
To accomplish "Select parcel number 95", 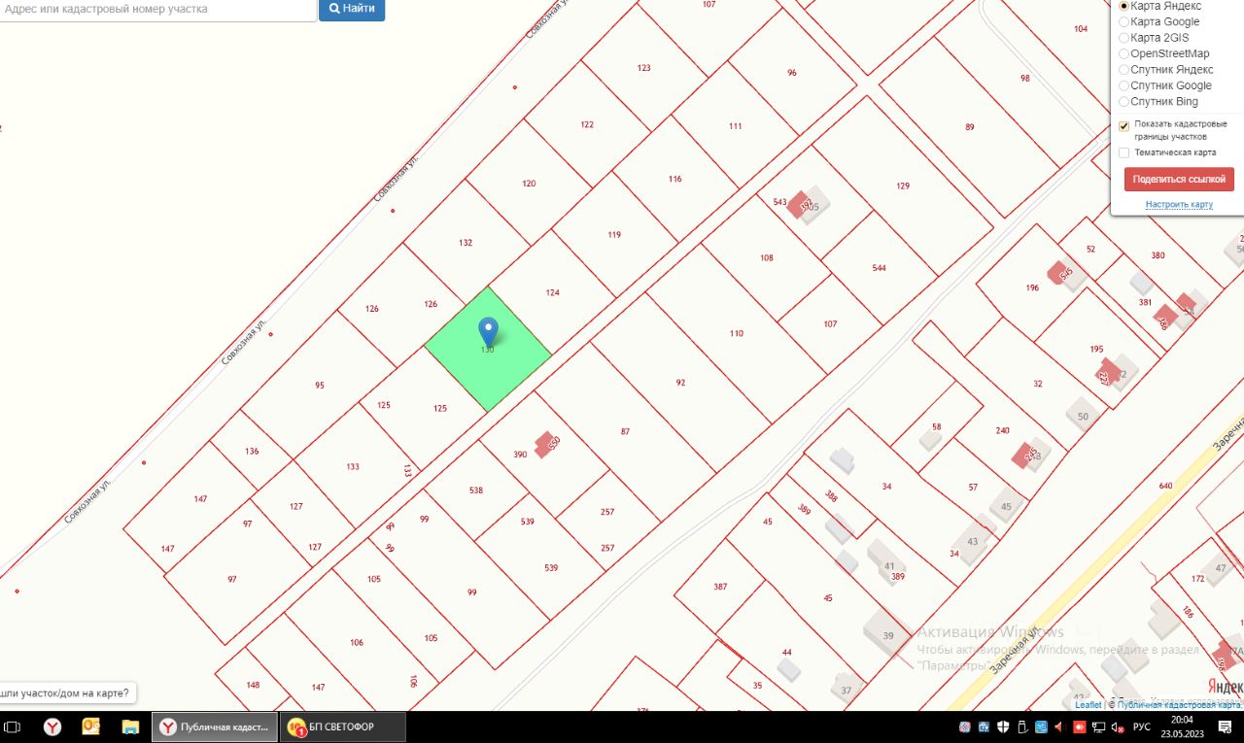I will 320,386.
